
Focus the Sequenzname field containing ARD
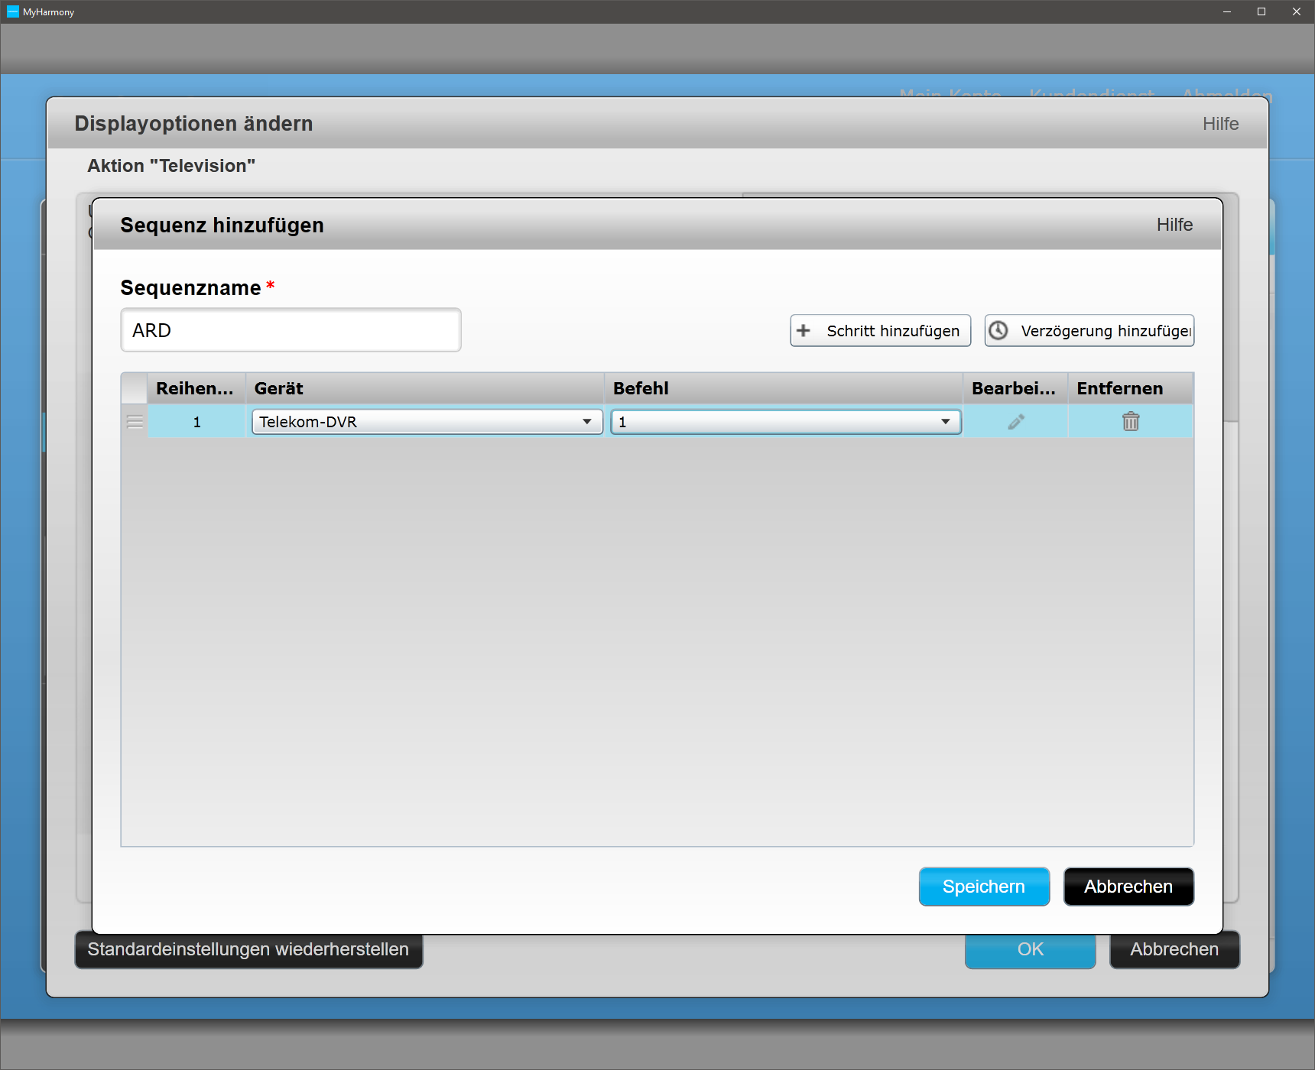291,330
